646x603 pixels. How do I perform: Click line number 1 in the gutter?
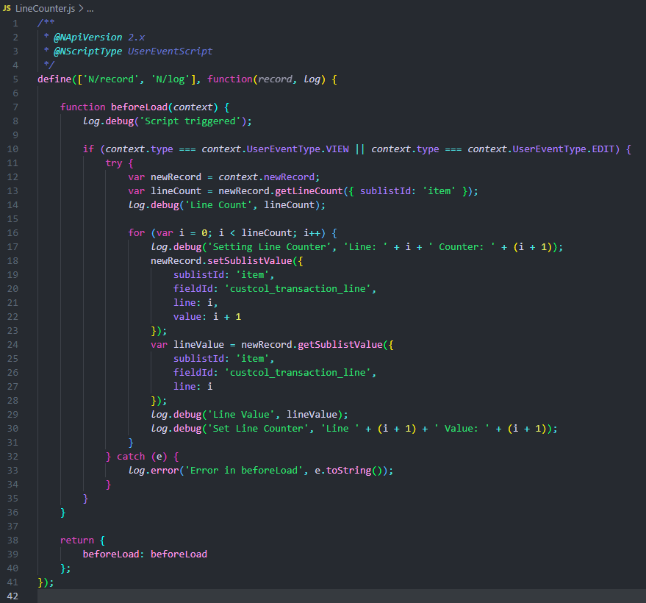coord(15,23)
